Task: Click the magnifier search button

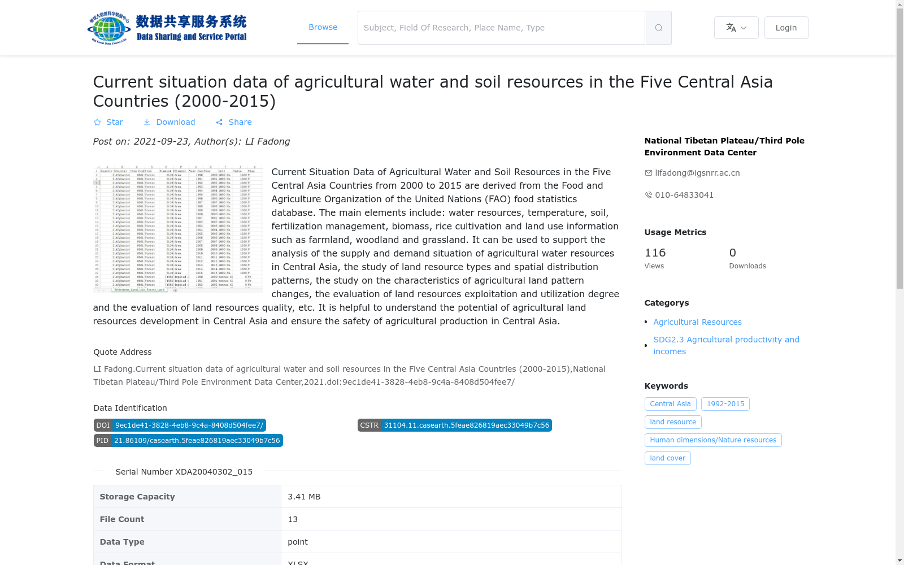Action: (x=658, y=28)
